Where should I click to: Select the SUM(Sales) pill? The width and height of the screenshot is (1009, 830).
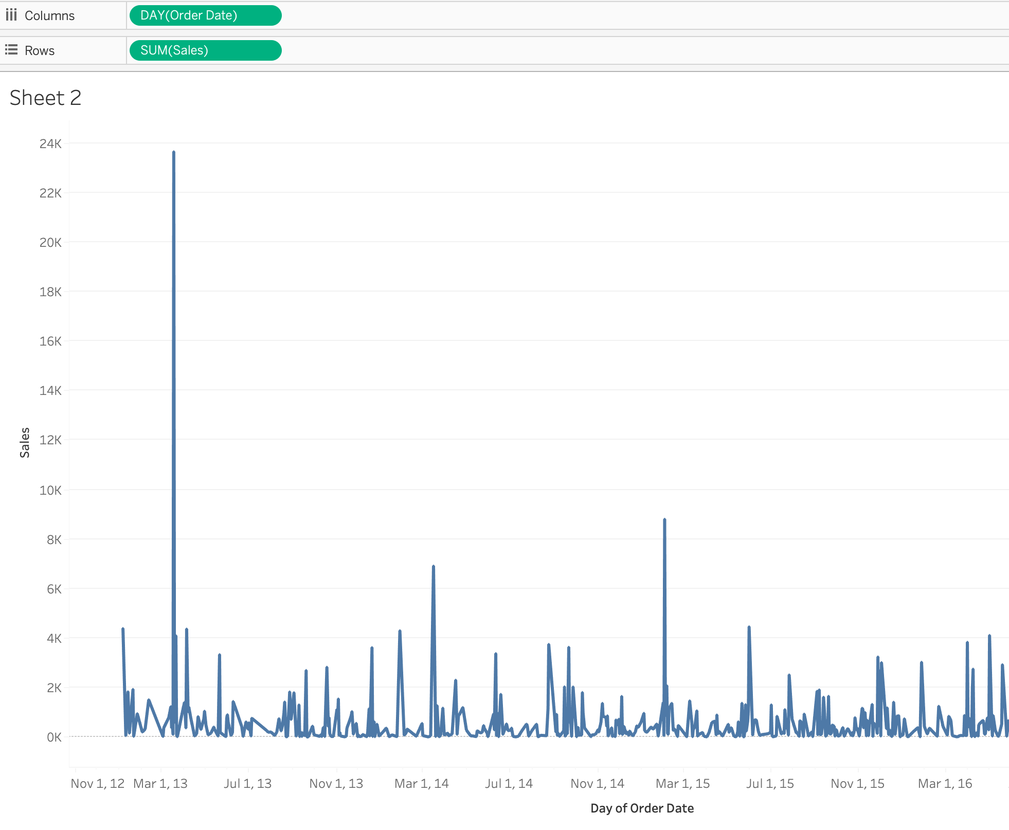205,50
